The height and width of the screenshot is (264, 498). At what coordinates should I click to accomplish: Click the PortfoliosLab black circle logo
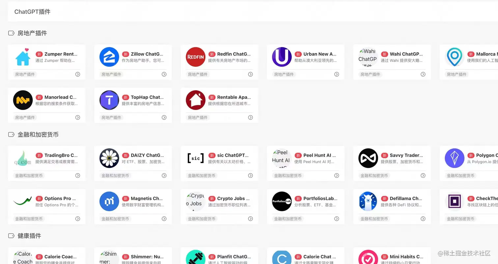pos(282,201)
